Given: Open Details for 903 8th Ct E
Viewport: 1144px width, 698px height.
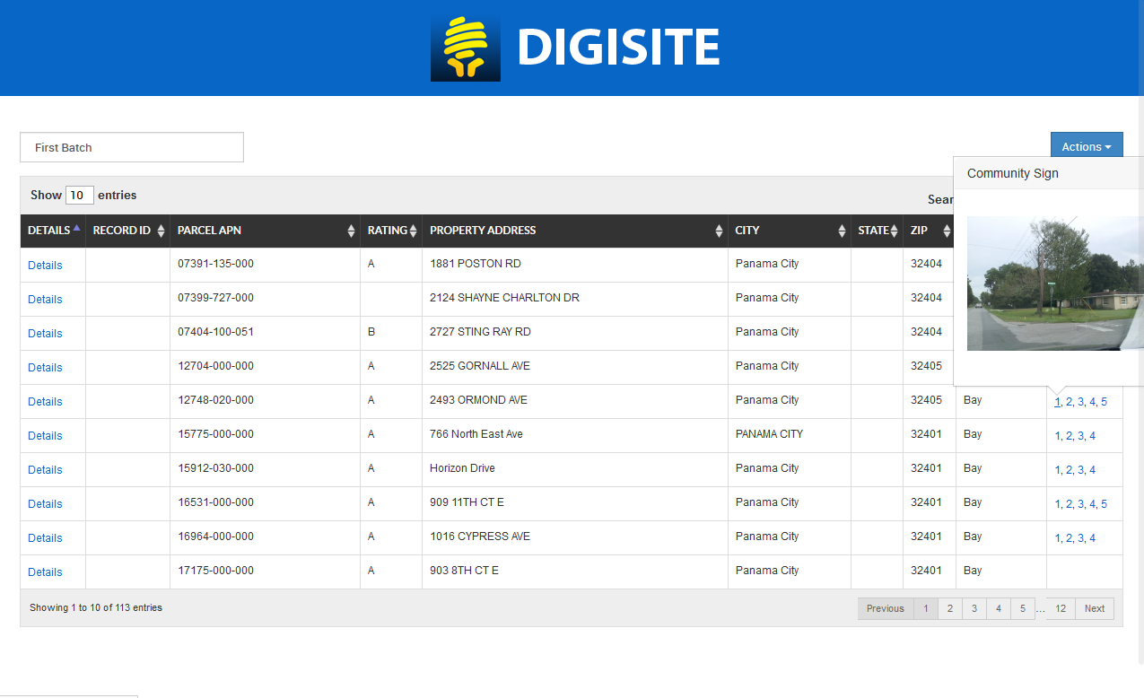Looking at the screenshot, I should [45, 572].
